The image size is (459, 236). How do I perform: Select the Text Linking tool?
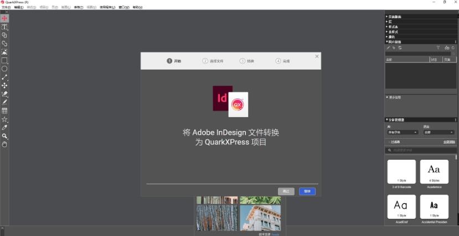coord(4,35)
